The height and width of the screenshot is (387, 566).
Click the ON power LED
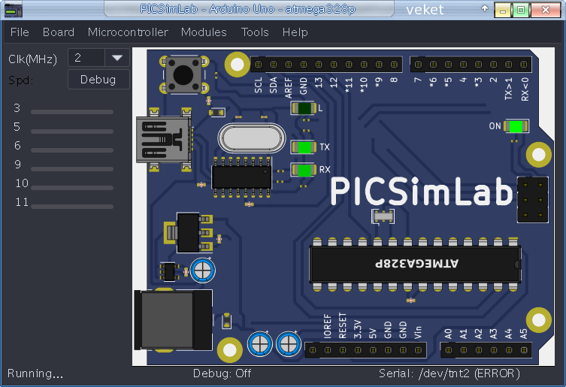point(516,126)
